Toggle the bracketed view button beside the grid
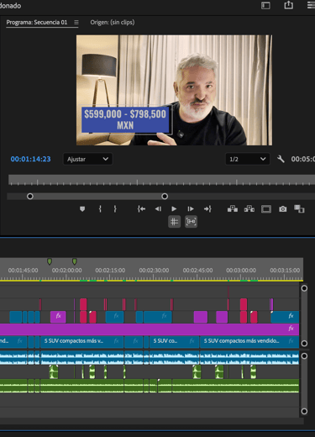 191,222
